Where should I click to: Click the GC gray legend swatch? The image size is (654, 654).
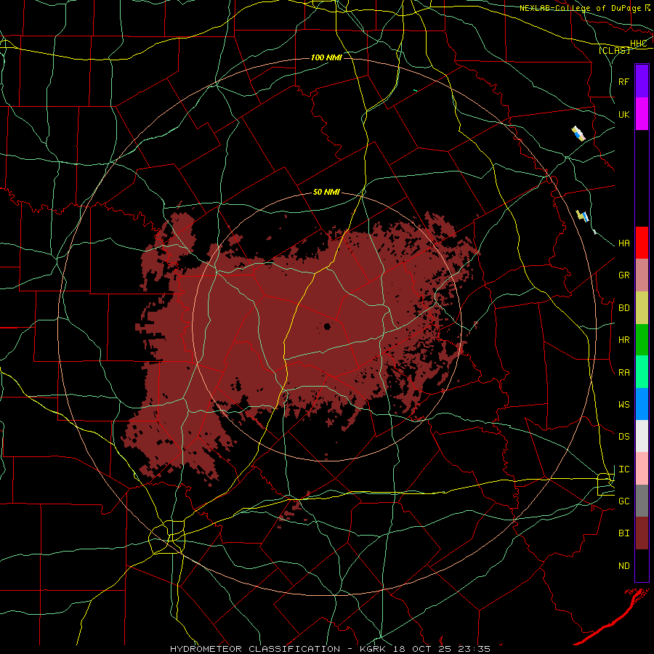[x=642, y=501]
